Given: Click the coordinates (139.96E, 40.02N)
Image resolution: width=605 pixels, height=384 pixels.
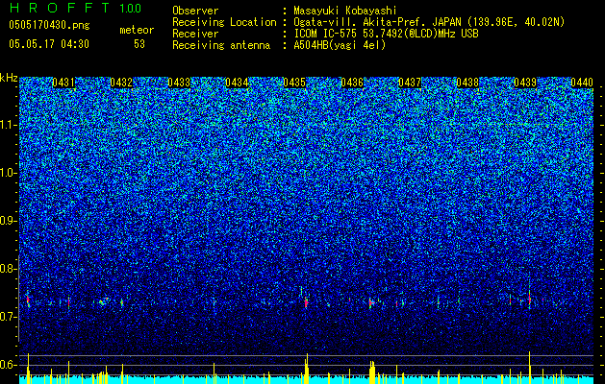Looking at the screenshot, I should 515,22.
